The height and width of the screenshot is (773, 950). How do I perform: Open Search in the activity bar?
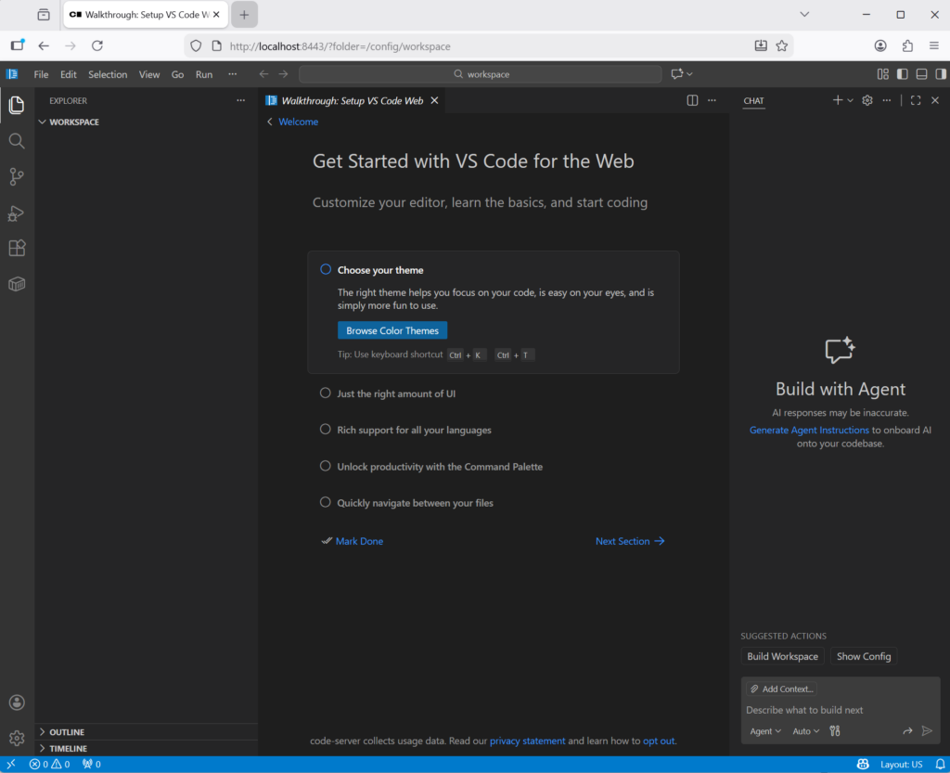pyautogui.click(x=17, y=141)
